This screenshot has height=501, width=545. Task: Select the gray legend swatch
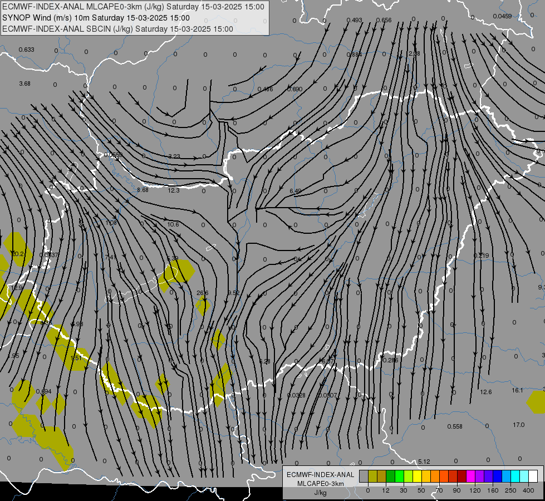point(364,476)
